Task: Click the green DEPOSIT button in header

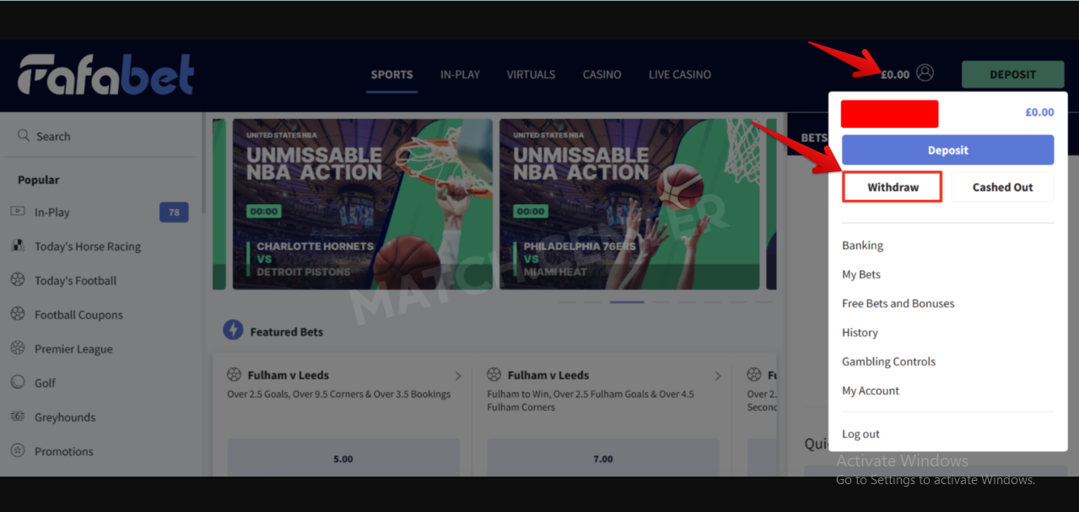Action: (x=1012, y=74)
